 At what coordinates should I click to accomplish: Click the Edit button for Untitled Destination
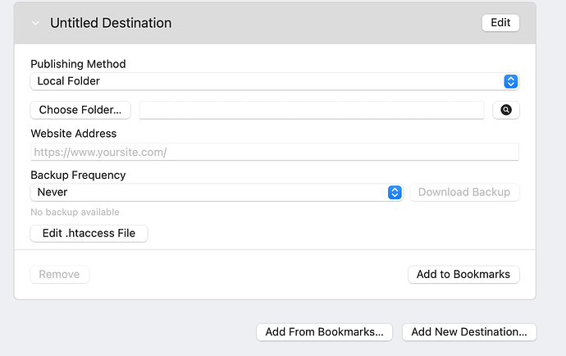click(500, 23)
